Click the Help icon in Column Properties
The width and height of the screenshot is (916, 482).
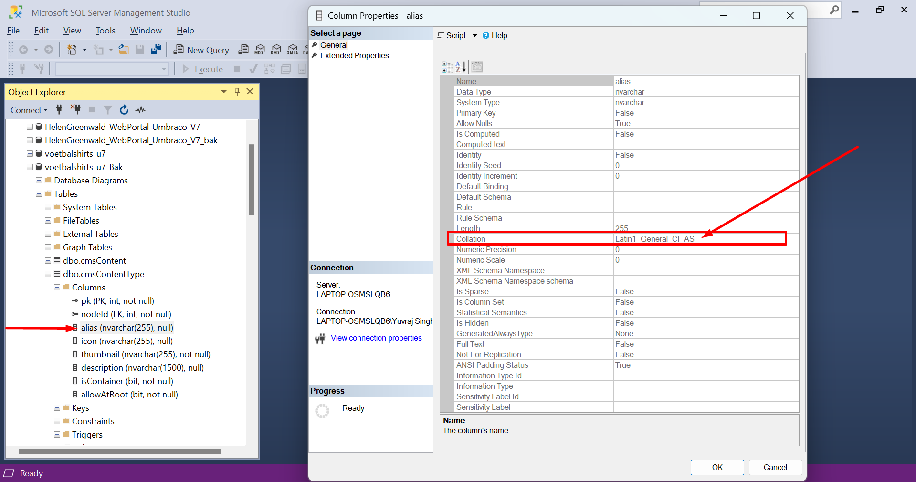click(x=495, y=35)
